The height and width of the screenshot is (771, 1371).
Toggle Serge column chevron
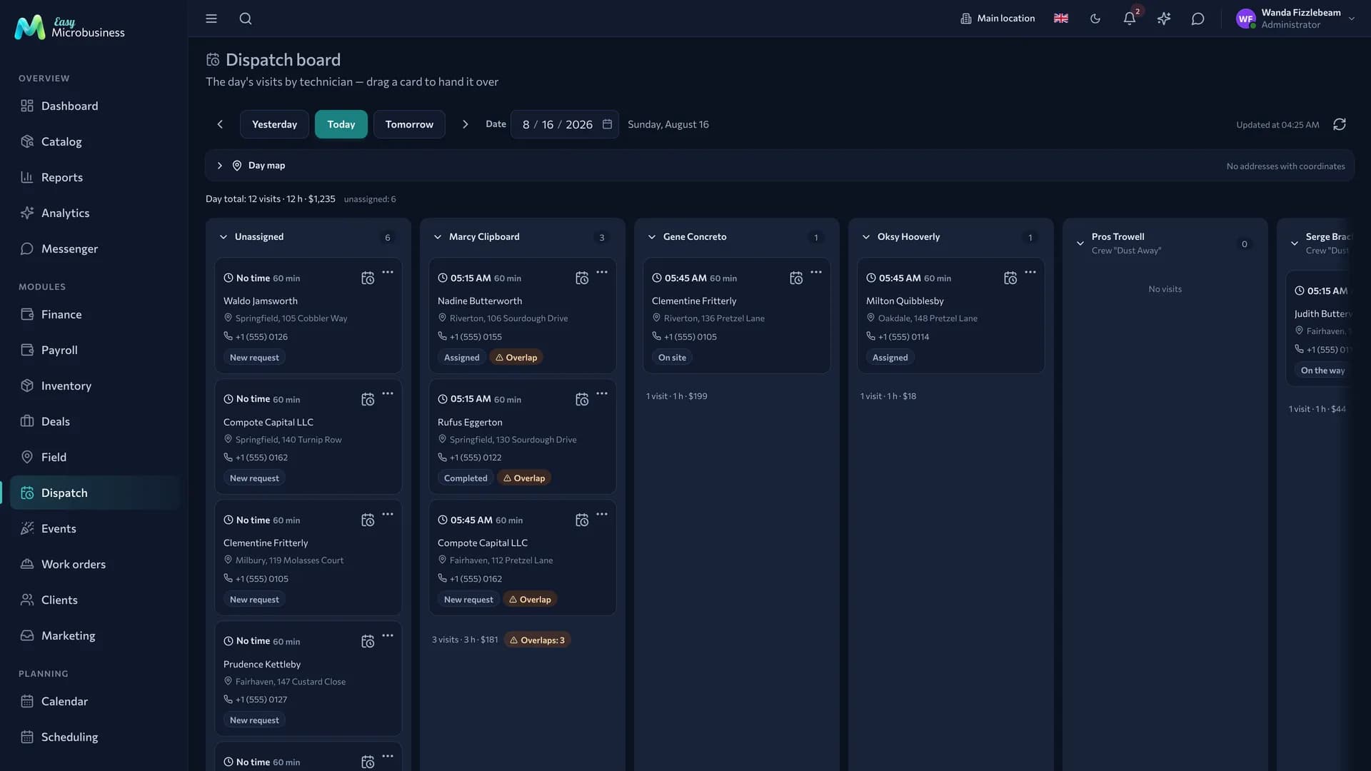1295,243
